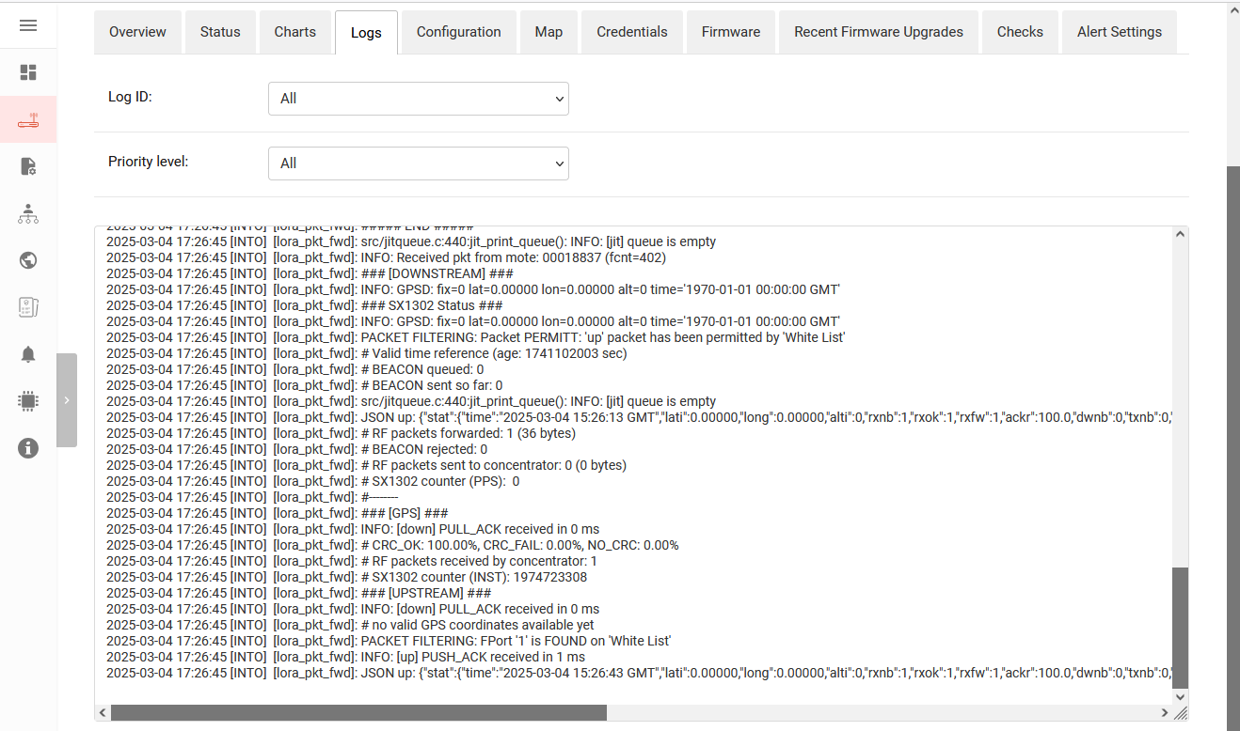Open the Alert Settings tab
The height and width of the screenshot is (731, 1240).
(1120, 32)
